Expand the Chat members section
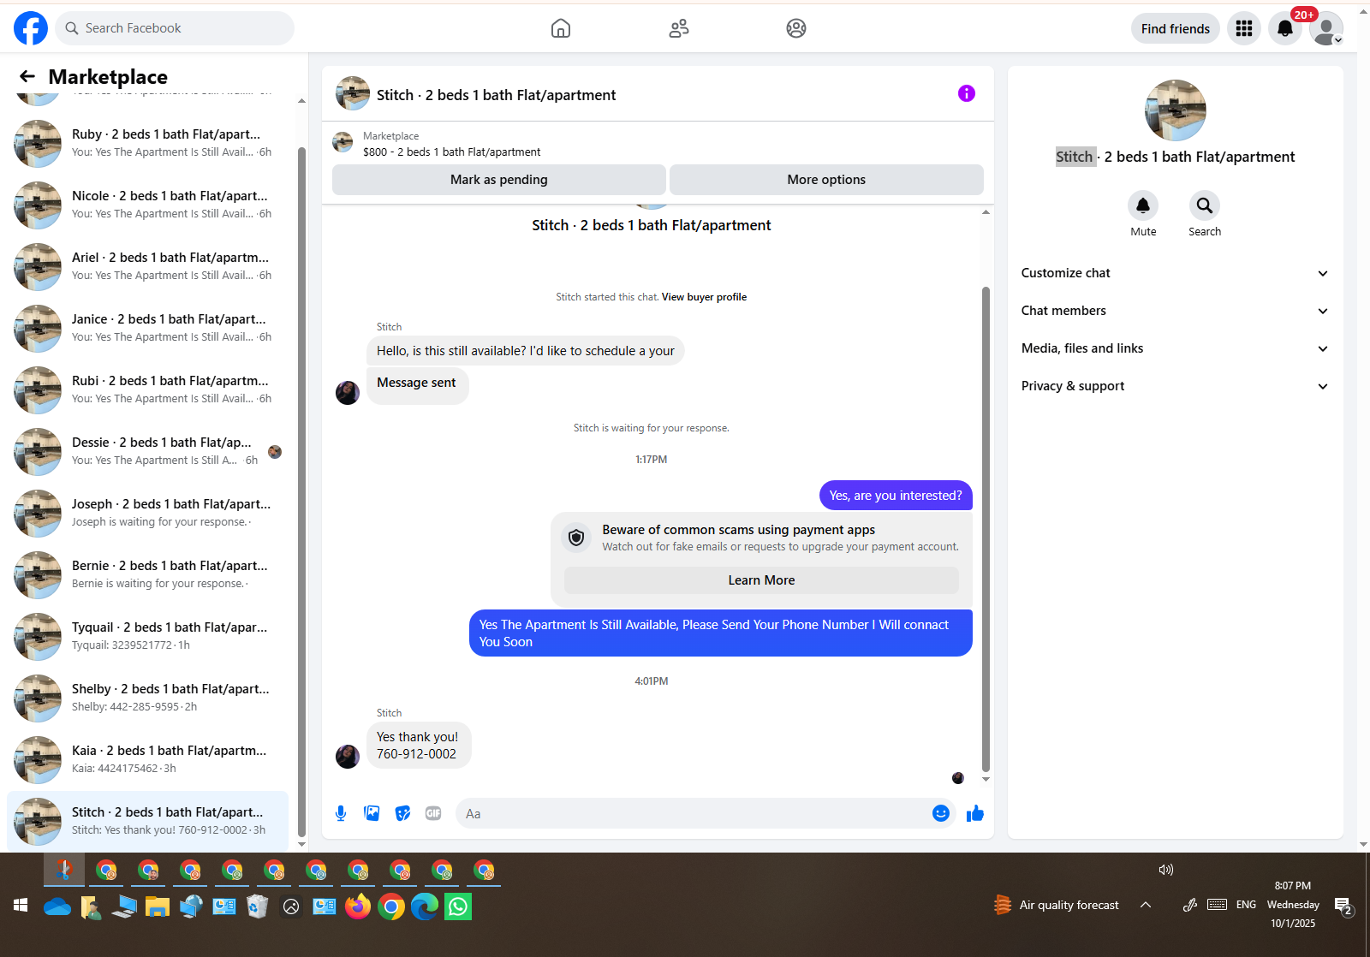Screen dimensions: 1370x957 1176,311
